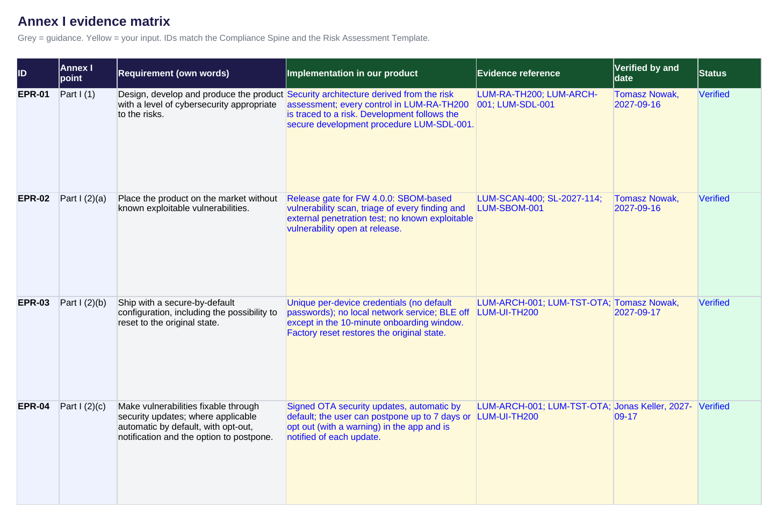
Task: Click the Verified status for EPR-01
Action: (730, 140)
